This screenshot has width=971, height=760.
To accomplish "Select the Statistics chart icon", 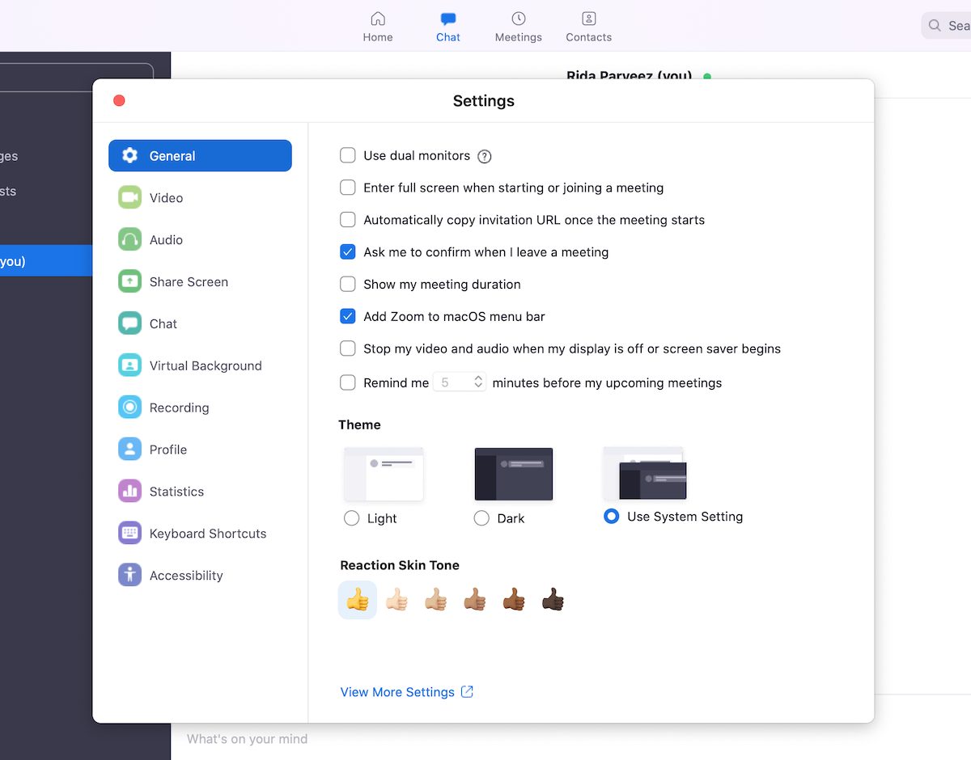I will [129, 492].
